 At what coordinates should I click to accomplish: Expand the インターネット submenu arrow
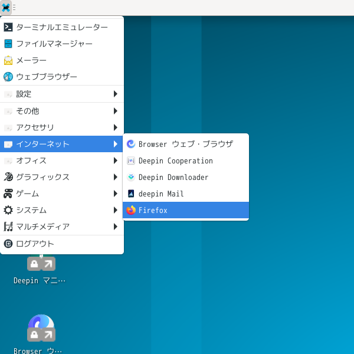point(116,144)
